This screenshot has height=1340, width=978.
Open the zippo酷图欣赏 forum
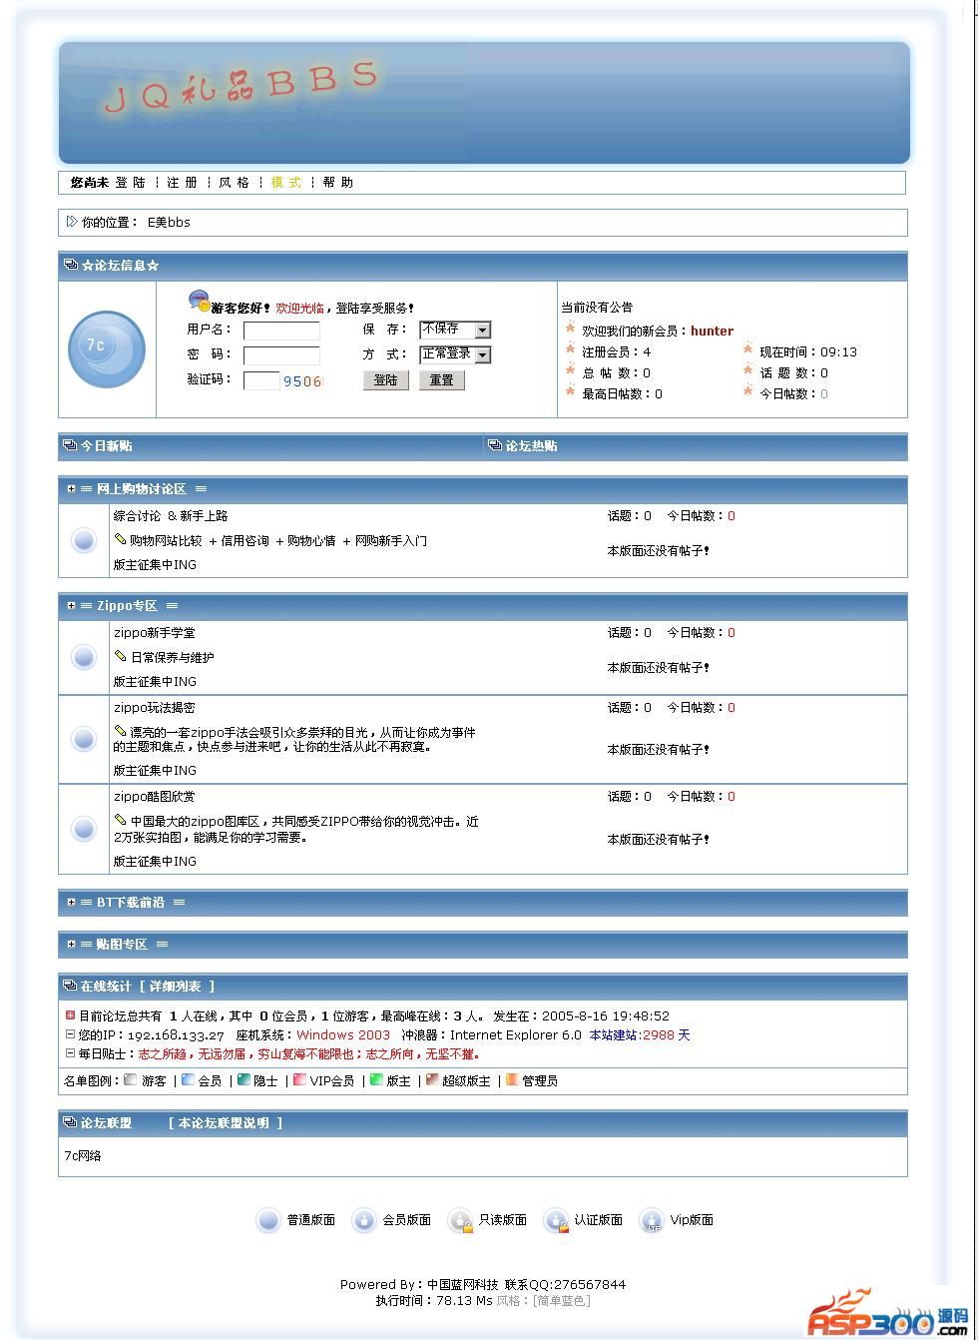point(155,797)
